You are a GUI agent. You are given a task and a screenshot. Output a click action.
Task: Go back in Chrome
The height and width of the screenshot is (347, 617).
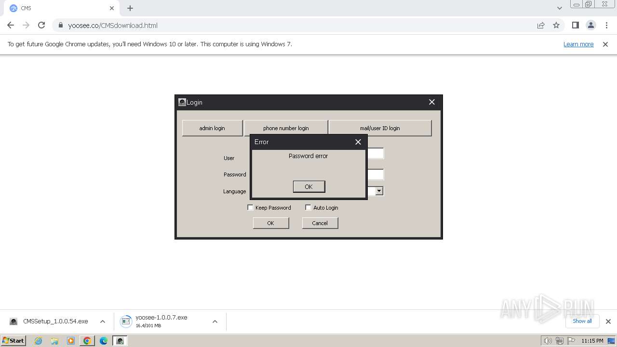click(x=11, y=25)
